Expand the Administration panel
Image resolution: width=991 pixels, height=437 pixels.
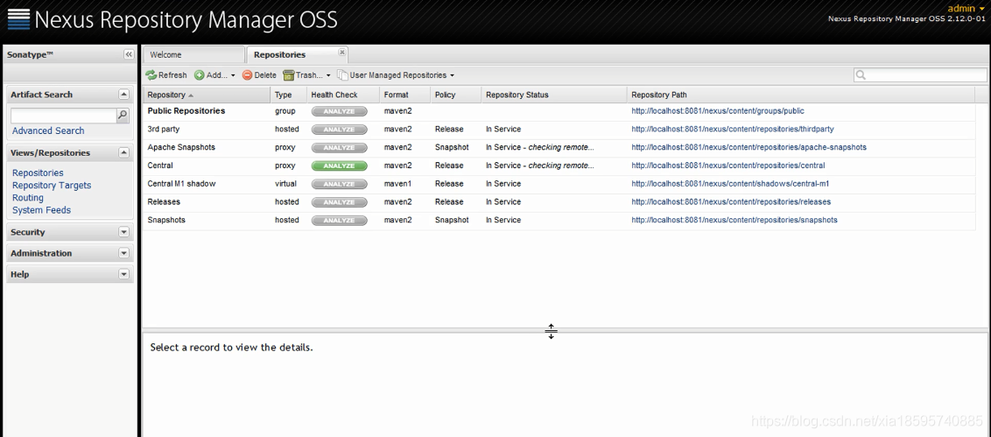[124, 253]
